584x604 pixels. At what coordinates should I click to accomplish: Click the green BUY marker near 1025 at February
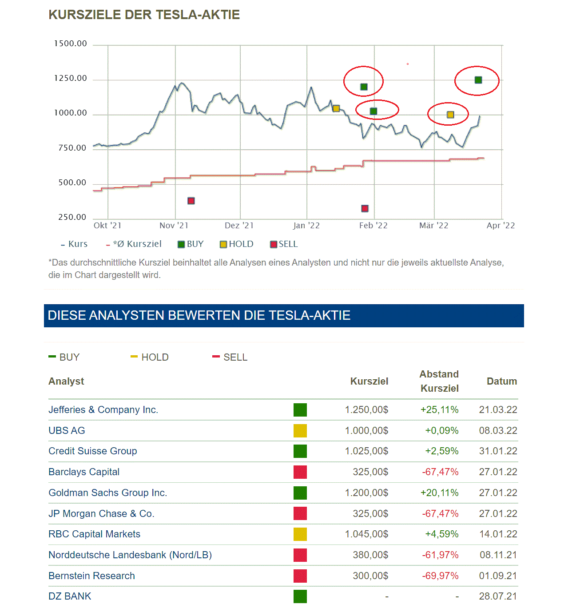tap(373, 111)
